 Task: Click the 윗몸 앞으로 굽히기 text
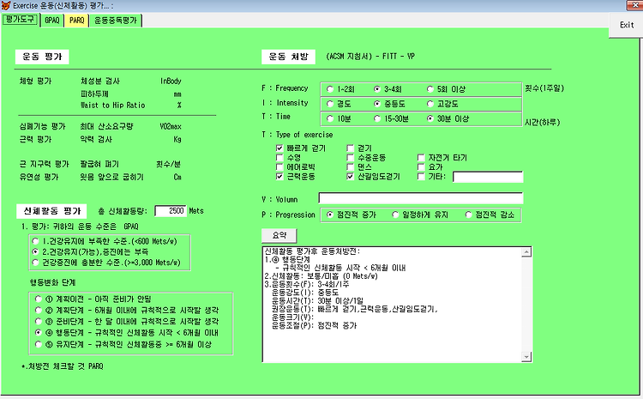112,178
